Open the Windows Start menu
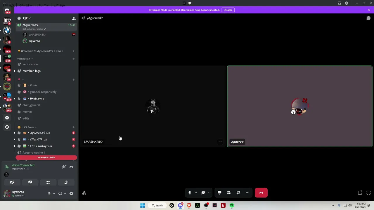Screen dimensions: 374x210 coord(143,205)
